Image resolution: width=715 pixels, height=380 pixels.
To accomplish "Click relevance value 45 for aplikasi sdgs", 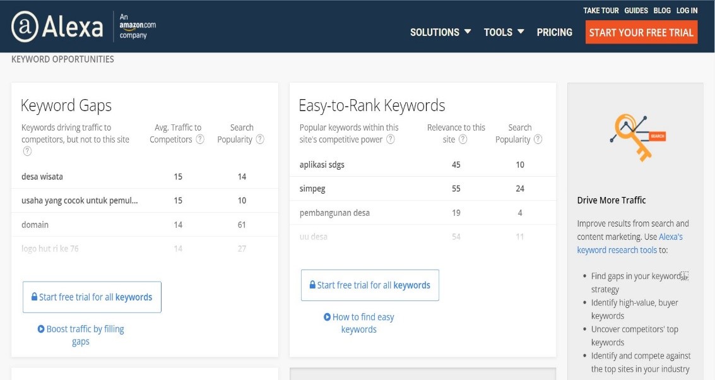I will [456, 165].
